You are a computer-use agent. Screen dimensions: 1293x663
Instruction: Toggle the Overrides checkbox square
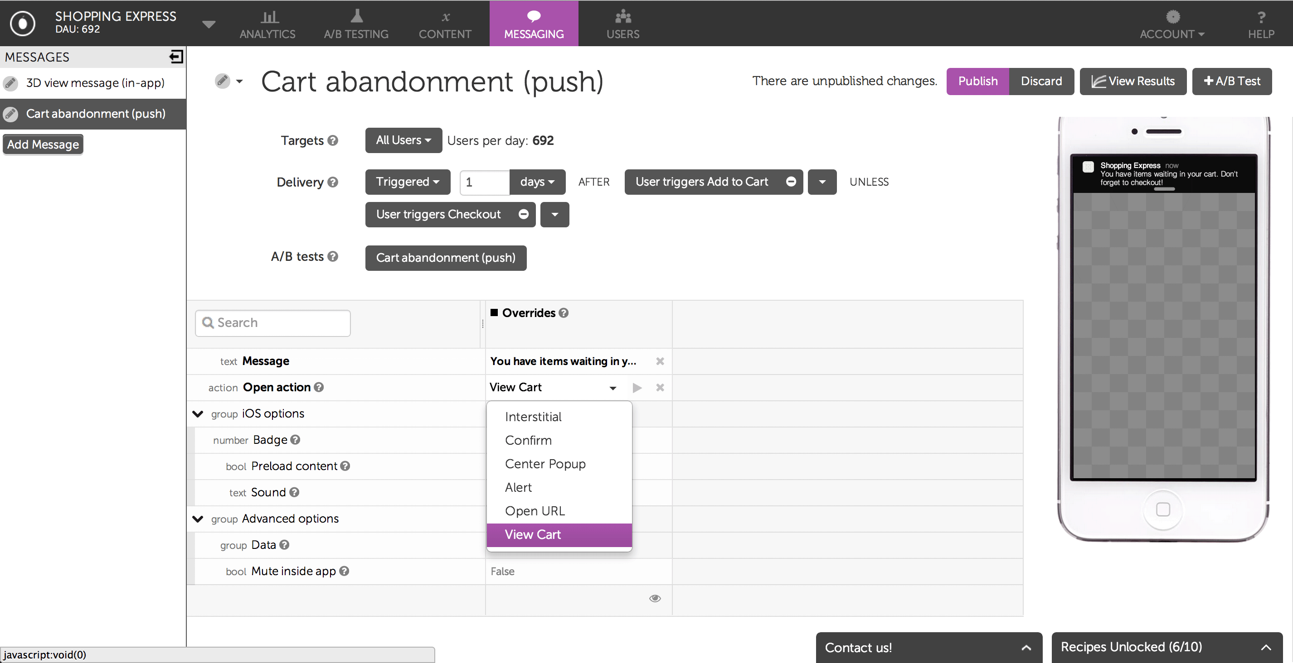point(494,312)
